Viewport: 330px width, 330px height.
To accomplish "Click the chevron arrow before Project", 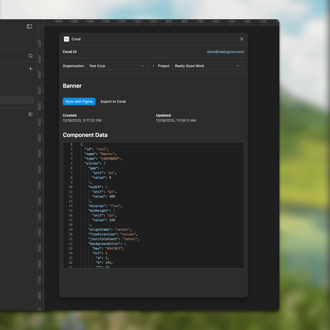I will (153, 66).
